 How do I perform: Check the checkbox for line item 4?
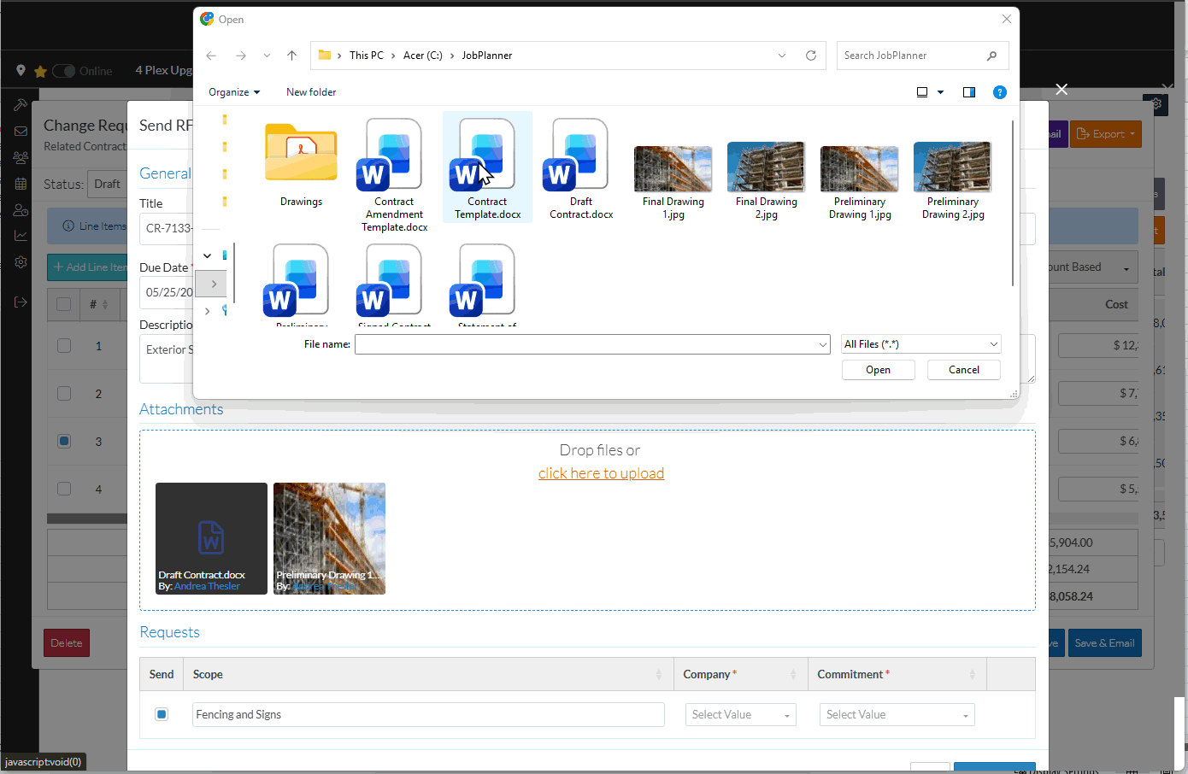(x=64, y=489)
